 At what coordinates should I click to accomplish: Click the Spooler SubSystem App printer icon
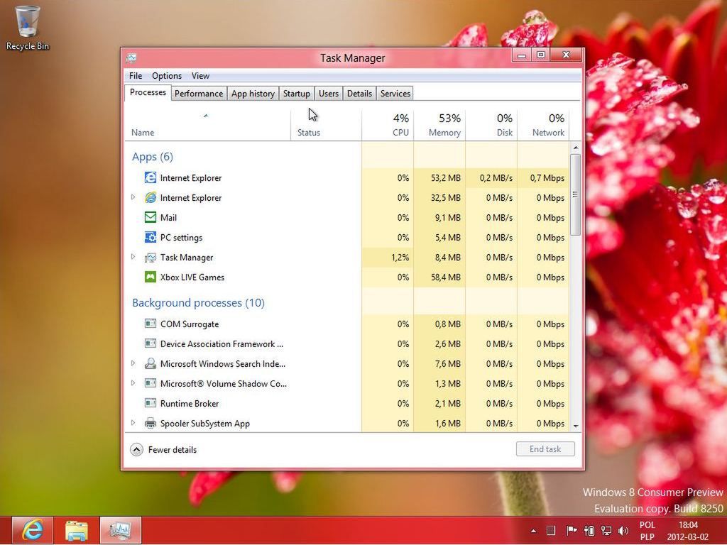[x=151, y=423]
